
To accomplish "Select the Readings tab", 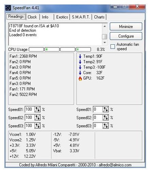I will click(x=16, y=16).
